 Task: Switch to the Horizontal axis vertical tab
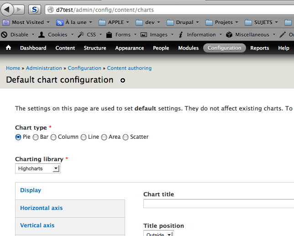click(70, 209)
